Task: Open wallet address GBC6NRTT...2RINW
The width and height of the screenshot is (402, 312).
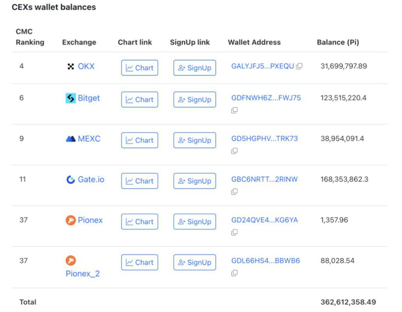Action: point(265,179)
